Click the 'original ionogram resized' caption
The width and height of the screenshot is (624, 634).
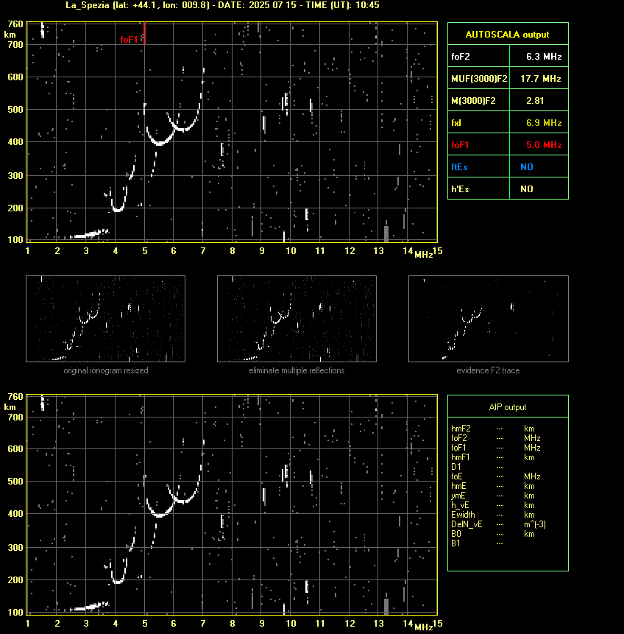click(106, 370)
